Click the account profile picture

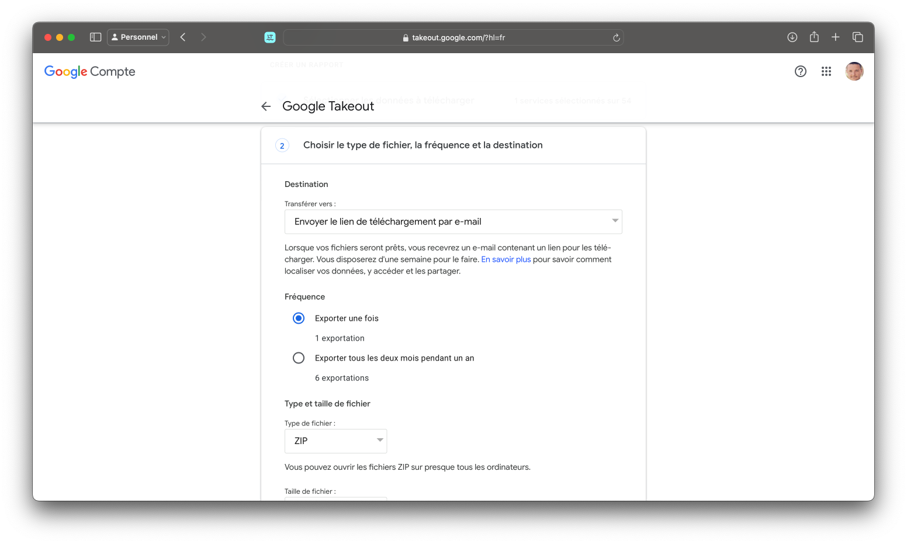click(854, 71)
